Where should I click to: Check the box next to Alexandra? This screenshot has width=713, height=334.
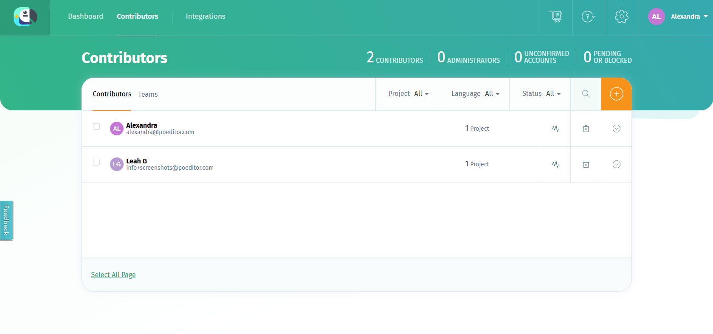(x=96, y=126)
